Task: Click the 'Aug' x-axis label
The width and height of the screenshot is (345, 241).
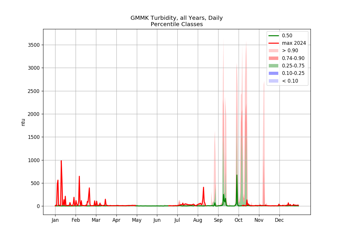Action: (198, 220)
